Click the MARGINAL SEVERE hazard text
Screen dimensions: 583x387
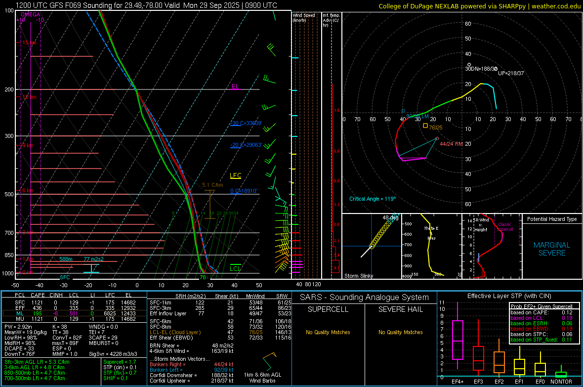[x=552, y=249]
